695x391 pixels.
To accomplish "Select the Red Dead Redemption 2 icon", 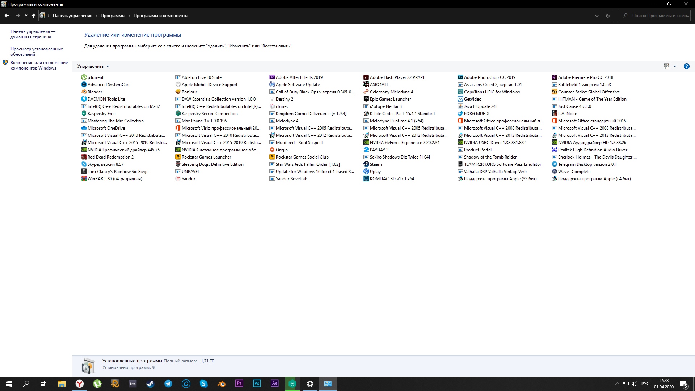I will click(84, 157).
